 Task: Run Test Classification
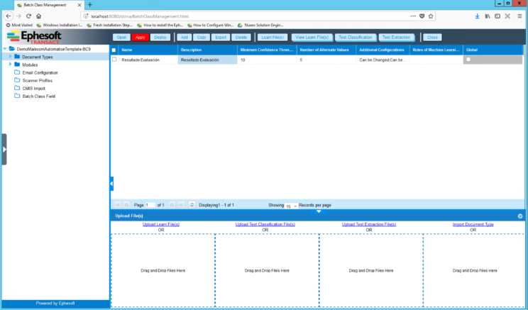356,38
